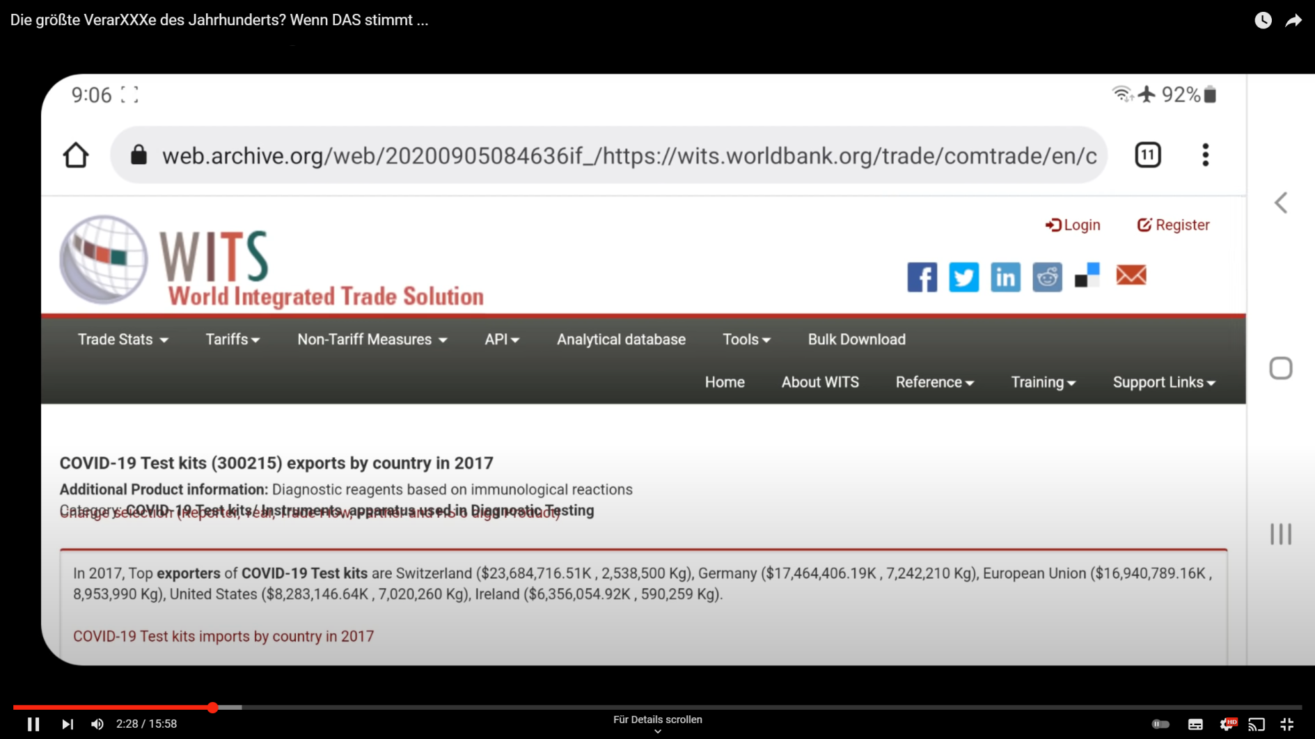Share page via LinkedIn icon

point(1005,277)
